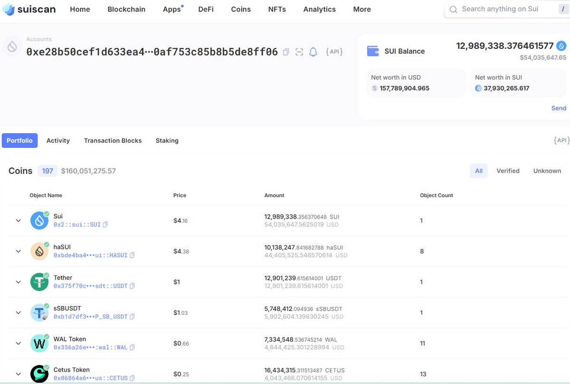Image resolution: width=570 pixels, height=384 pixels.
Task: Open the API badge right of the Portfolio tabs
Action: tap(561, 140)
